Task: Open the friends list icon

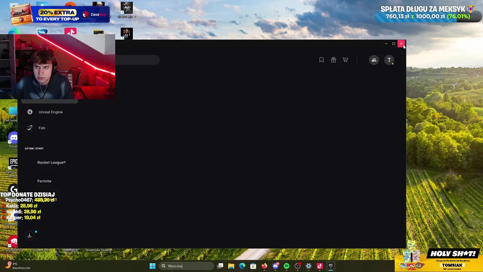Action: [x=374, y=60]
